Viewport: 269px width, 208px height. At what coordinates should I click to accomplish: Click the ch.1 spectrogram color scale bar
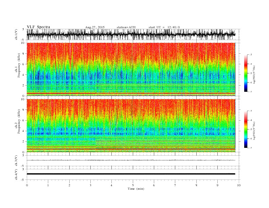point(246,73)
